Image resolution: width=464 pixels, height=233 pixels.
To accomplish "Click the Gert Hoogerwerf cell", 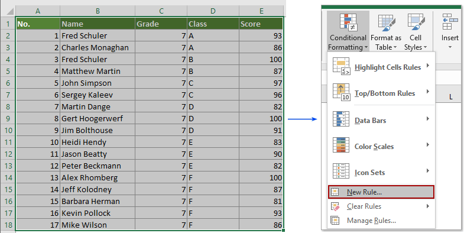I will 98,118.
